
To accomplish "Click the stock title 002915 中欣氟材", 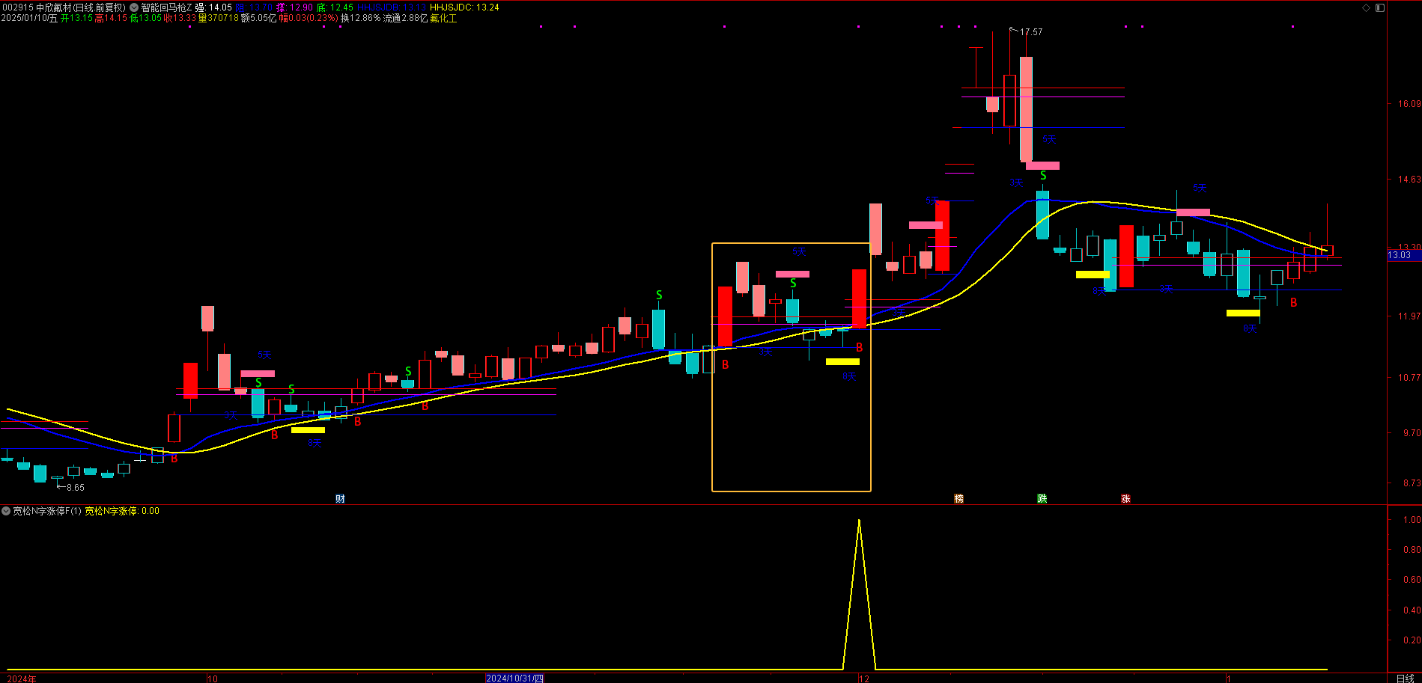I will tap(36, 7).
